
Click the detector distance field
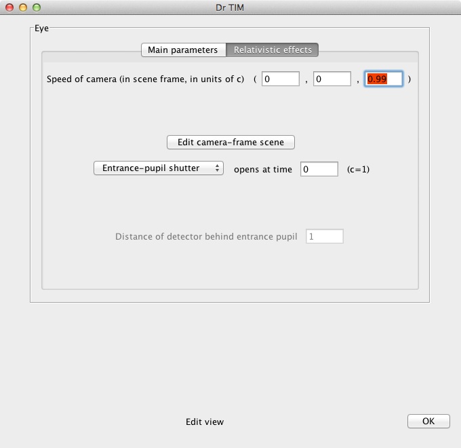pos(324,236)
